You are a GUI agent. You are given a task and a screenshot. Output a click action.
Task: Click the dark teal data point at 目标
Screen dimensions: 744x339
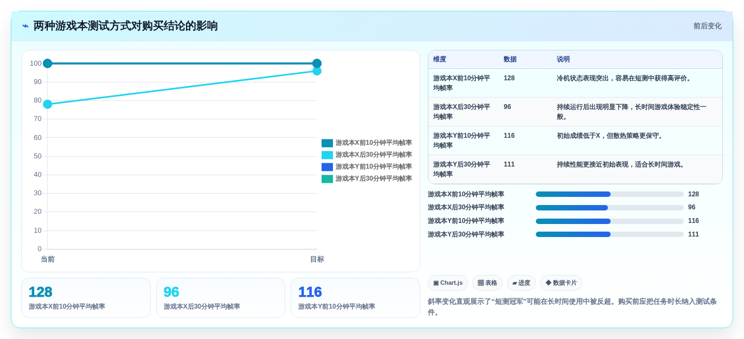tap(317, 63)
